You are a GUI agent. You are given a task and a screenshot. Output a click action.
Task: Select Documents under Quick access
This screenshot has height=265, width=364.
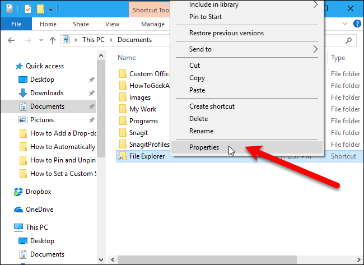point(47,106)
